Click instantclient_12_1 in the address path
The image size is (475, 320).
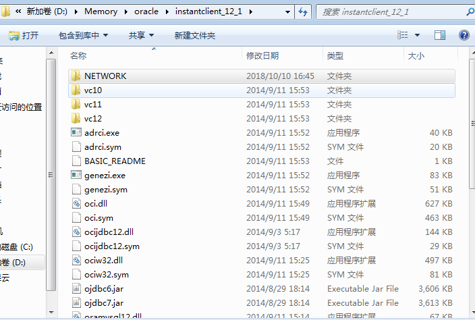pos(208,11)
